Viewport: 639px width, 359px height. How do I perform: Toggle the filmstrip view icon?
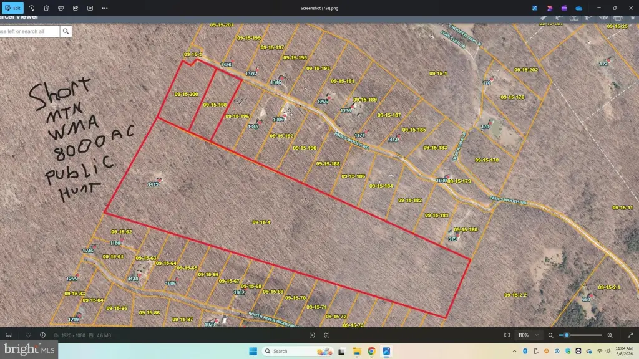(x=9, y=335)
